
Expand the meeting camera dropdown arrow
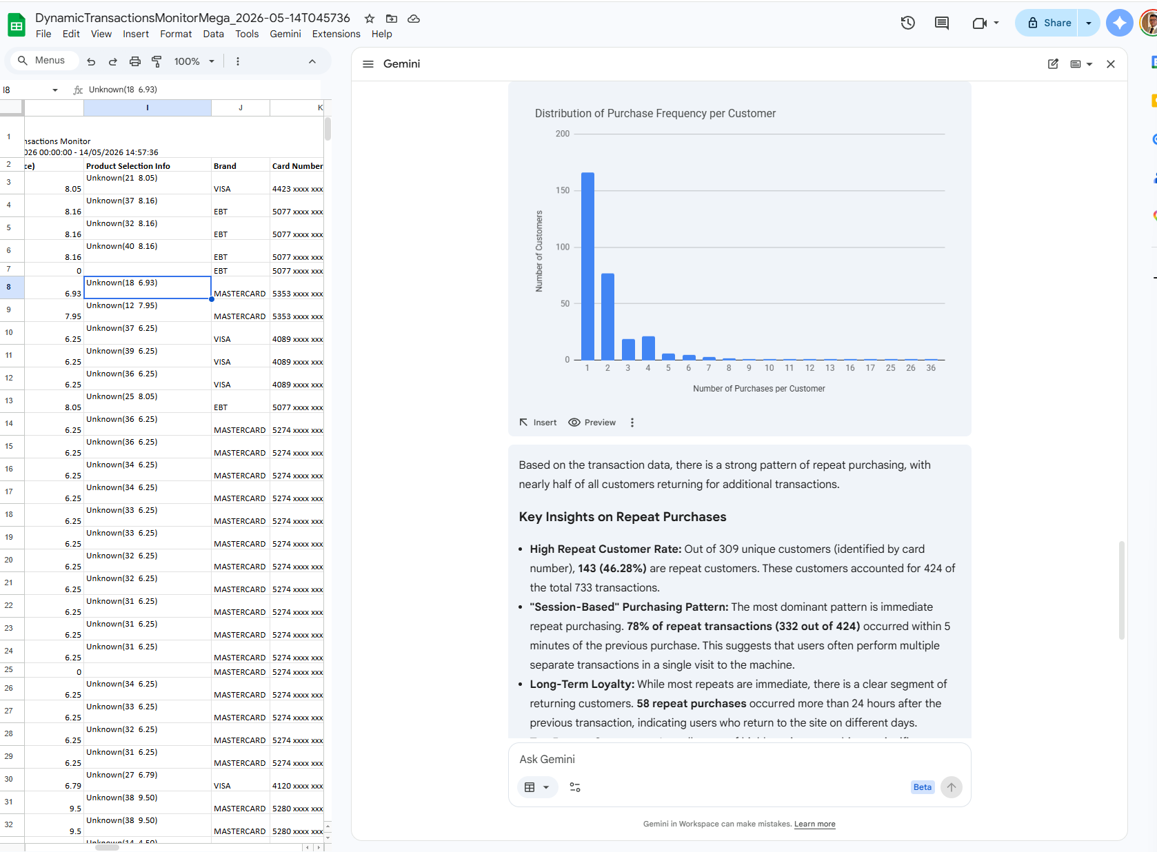click(x=996, y=23)
